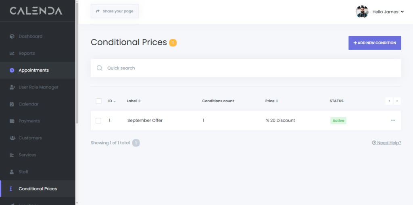
Task: Click the Payments wallet icon
Action: click(12, 121)
